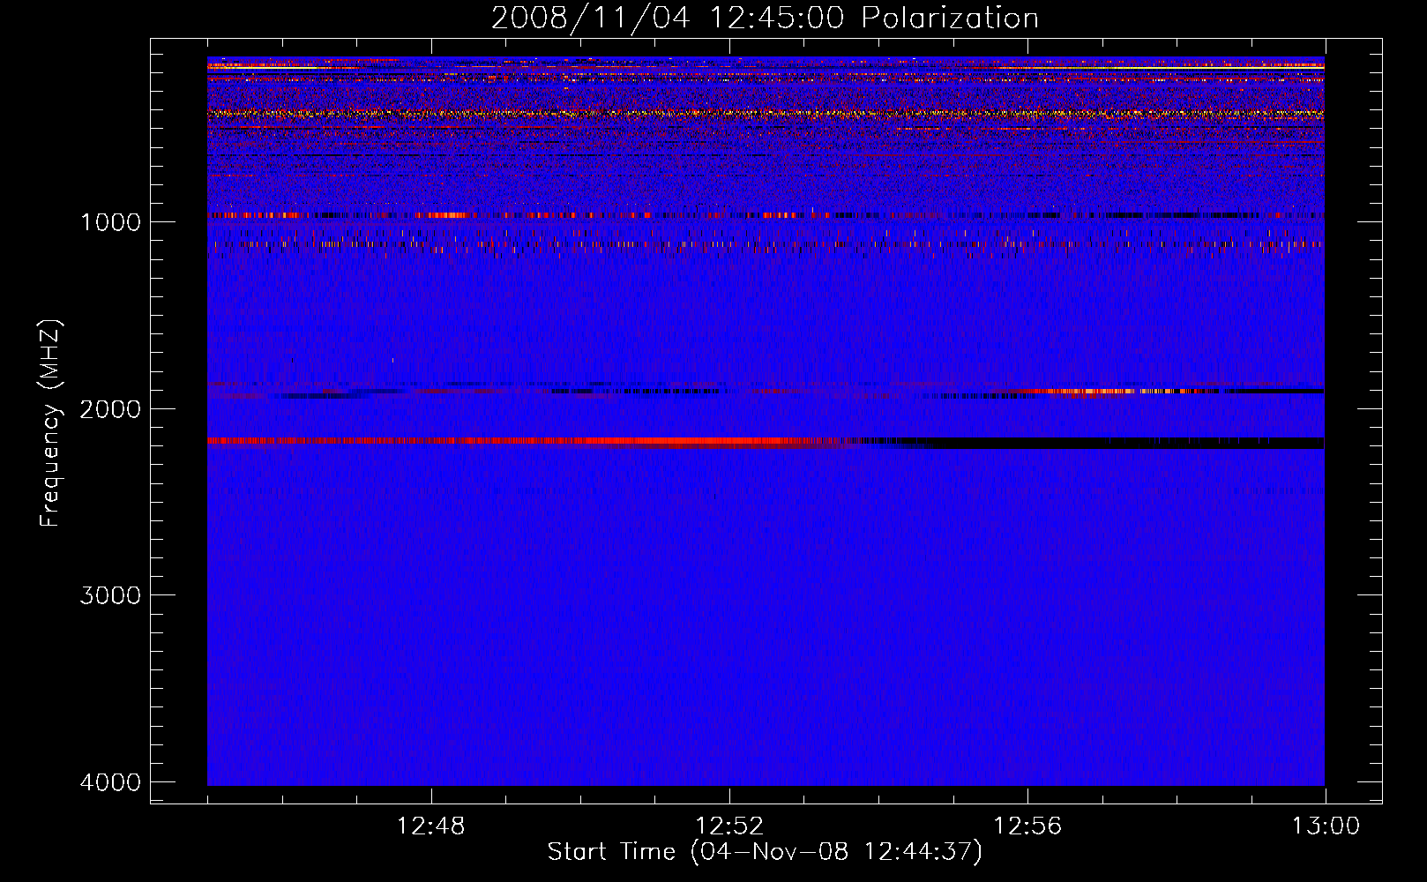
Task: Click the 'Frequency (MHZ)' axis label
Action: (x=51, y=423)
